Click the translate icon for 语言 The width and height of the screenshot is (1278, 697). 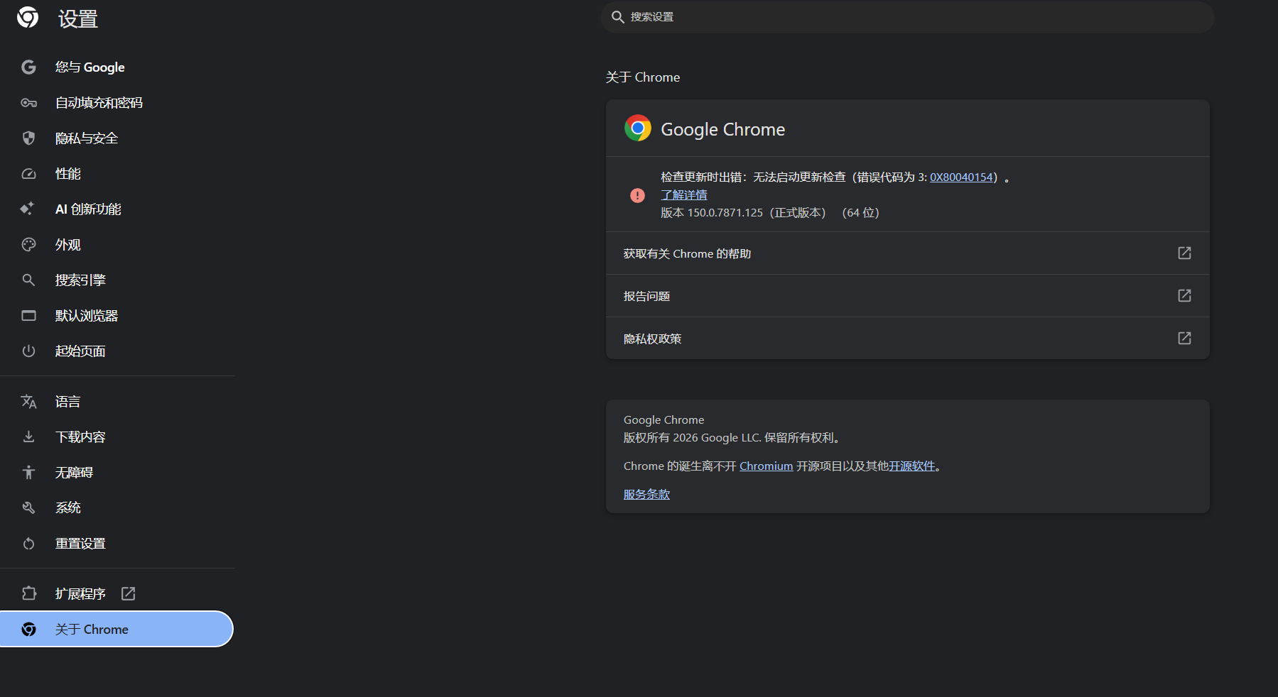[28, 402]
